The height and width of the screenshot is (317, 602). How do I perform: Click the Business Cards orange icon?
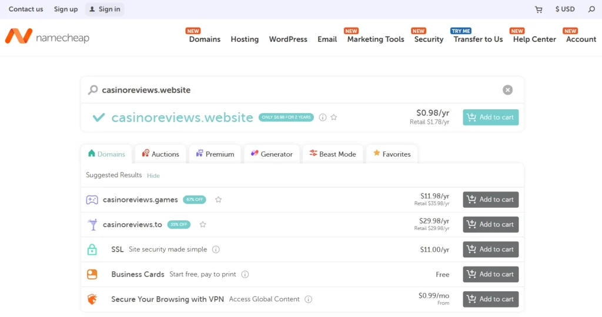(92, 275)
